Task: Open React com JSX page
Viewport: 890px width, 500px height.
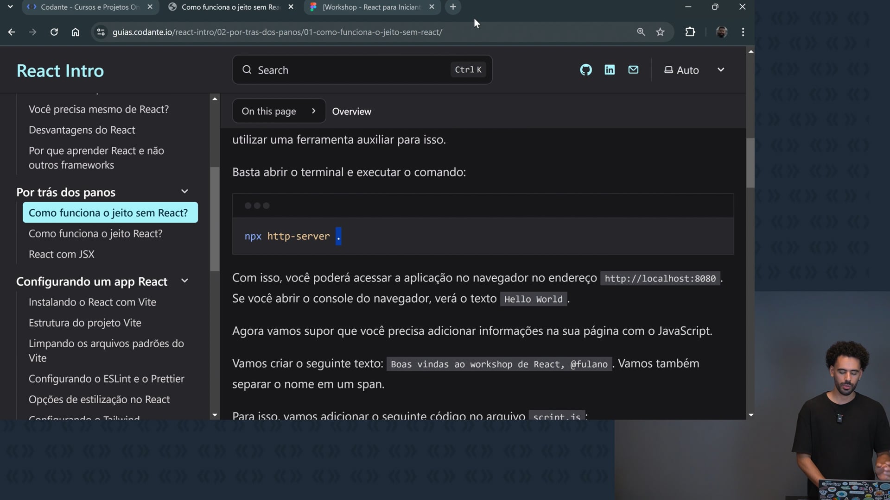Action: click(x=62, y=255)
